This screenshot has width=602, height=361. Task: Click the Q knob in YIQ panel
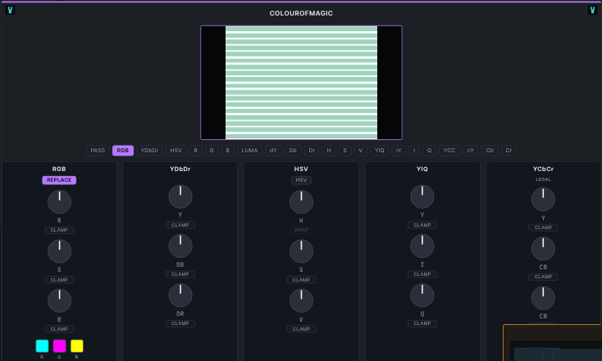click(x=422, y=295)
